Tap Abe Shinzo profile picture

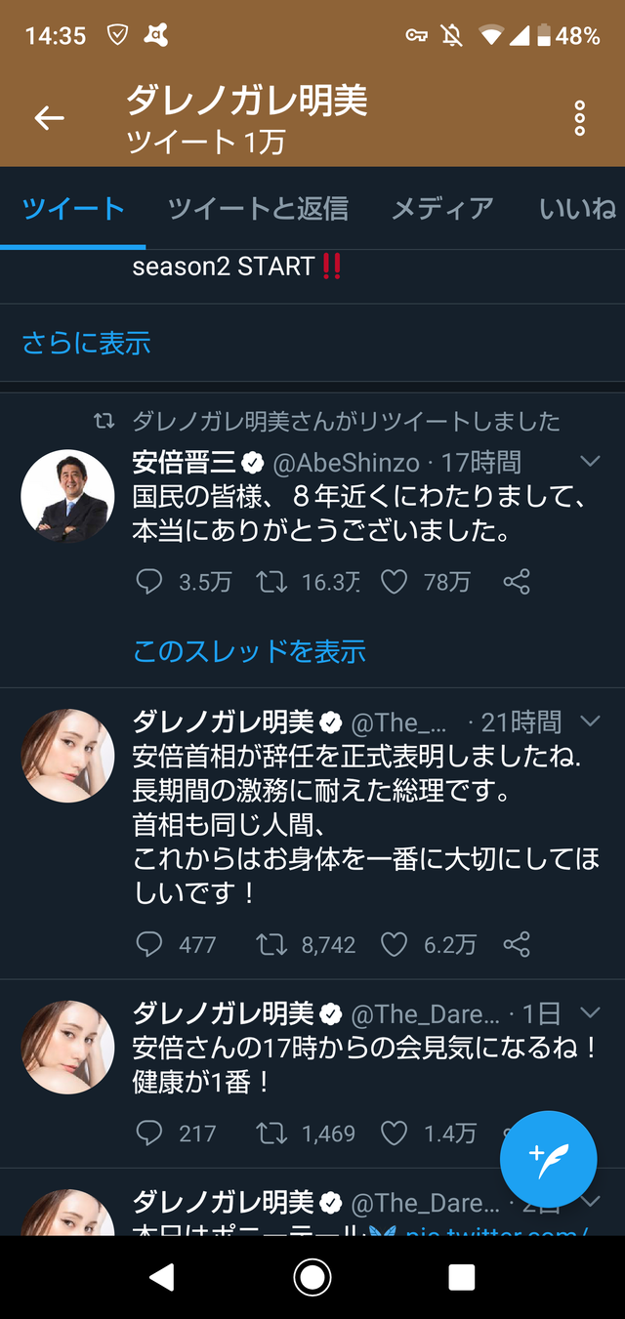[x=67, y=496]
